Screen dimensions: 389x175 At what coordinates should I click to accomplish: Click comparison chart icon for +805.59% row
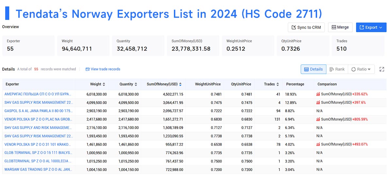pyautogui.click(x=318, y=119)
